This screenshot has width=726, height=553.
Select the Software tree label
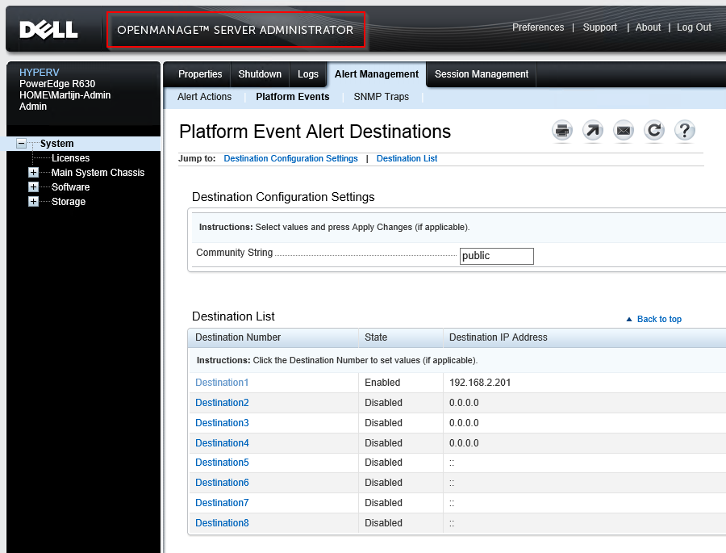coord(70,187)
